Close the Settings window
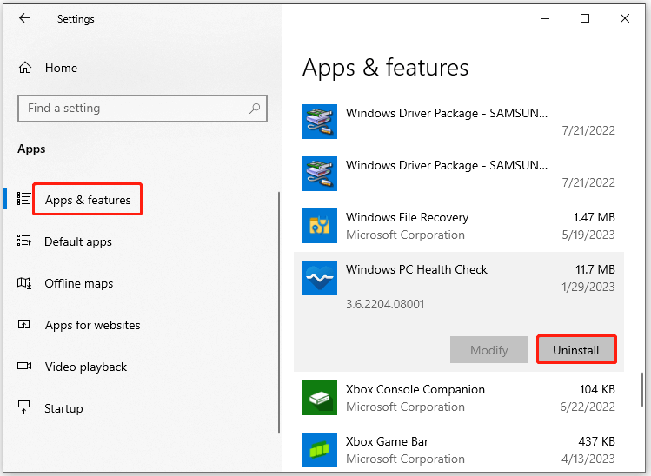This screenshot has height=476, width=651. [624, 18]
